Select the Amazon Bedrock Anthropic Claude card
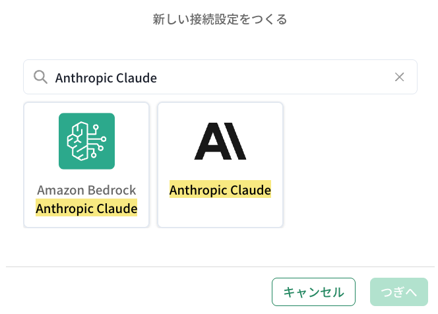 tap(86, 165)
